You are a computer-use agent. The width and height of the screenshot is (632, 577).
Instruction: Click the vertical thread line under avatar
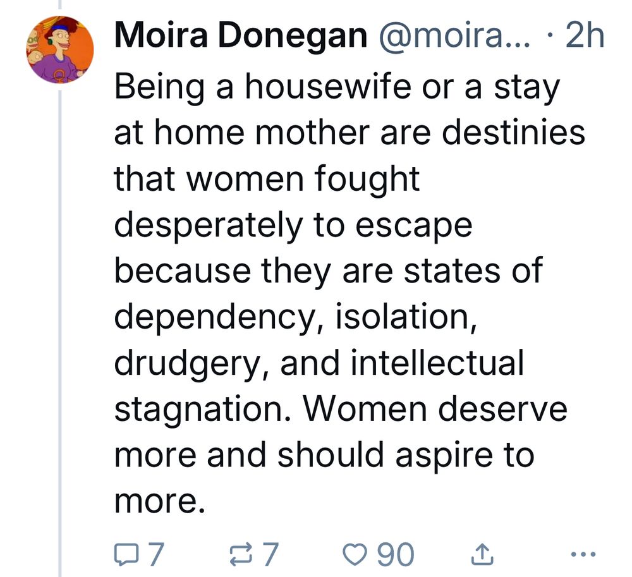[60, 333]
